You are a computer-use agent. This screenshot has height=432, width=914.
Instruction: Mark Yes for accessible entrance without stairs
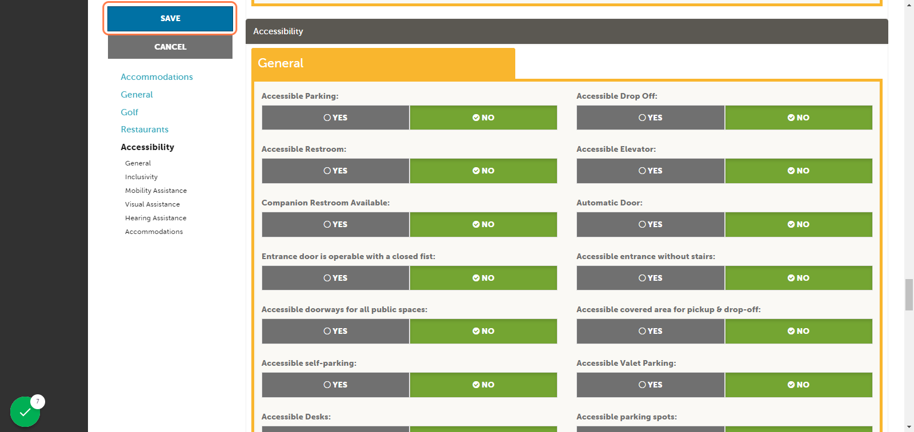point(651,278)
